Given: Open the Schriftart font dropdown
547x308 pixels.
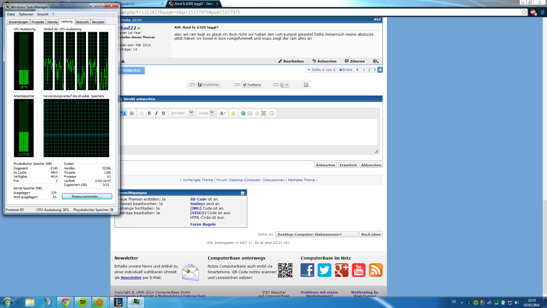Looking at the screenshot, I should 191,113.
